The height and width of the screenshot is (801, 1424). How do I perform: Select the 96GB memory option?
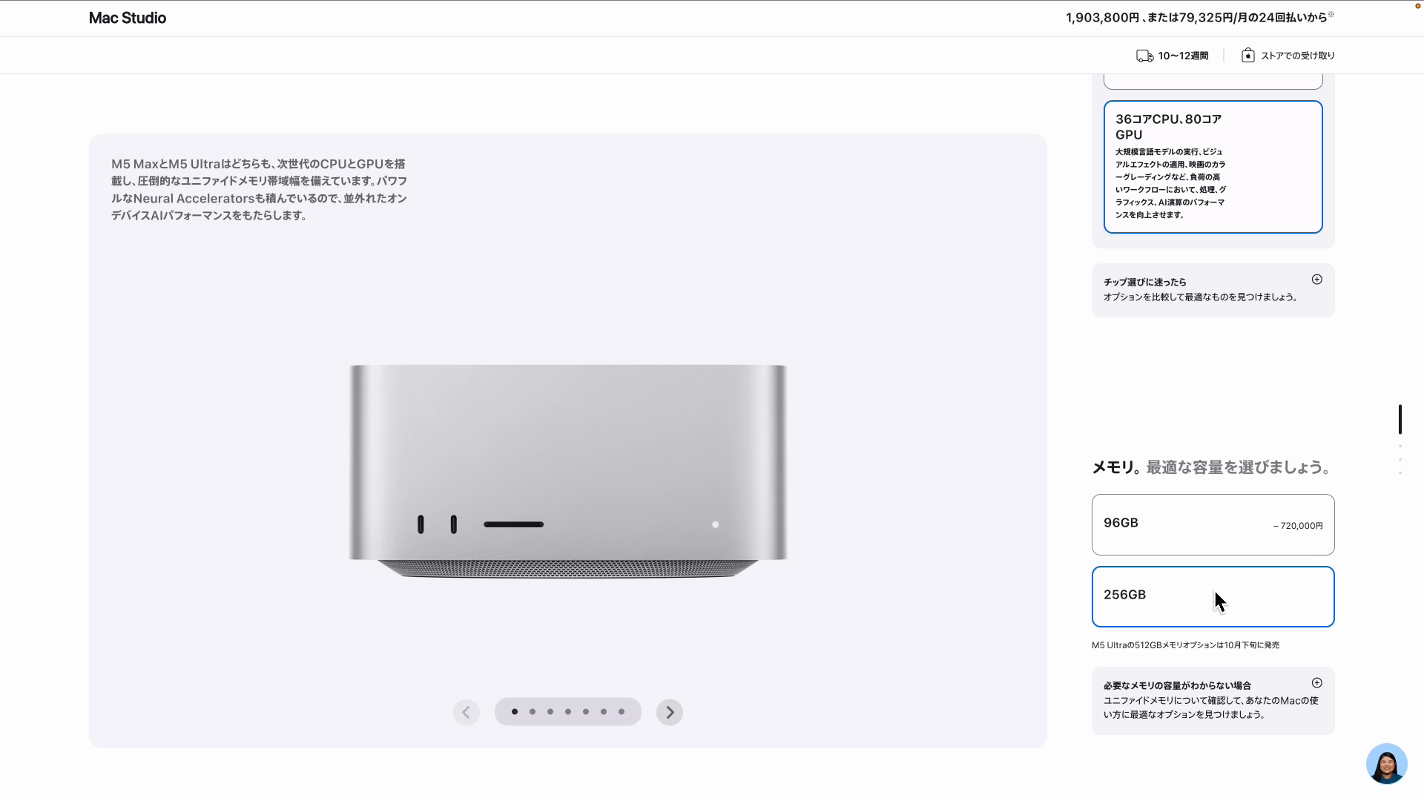(1213, 524)
